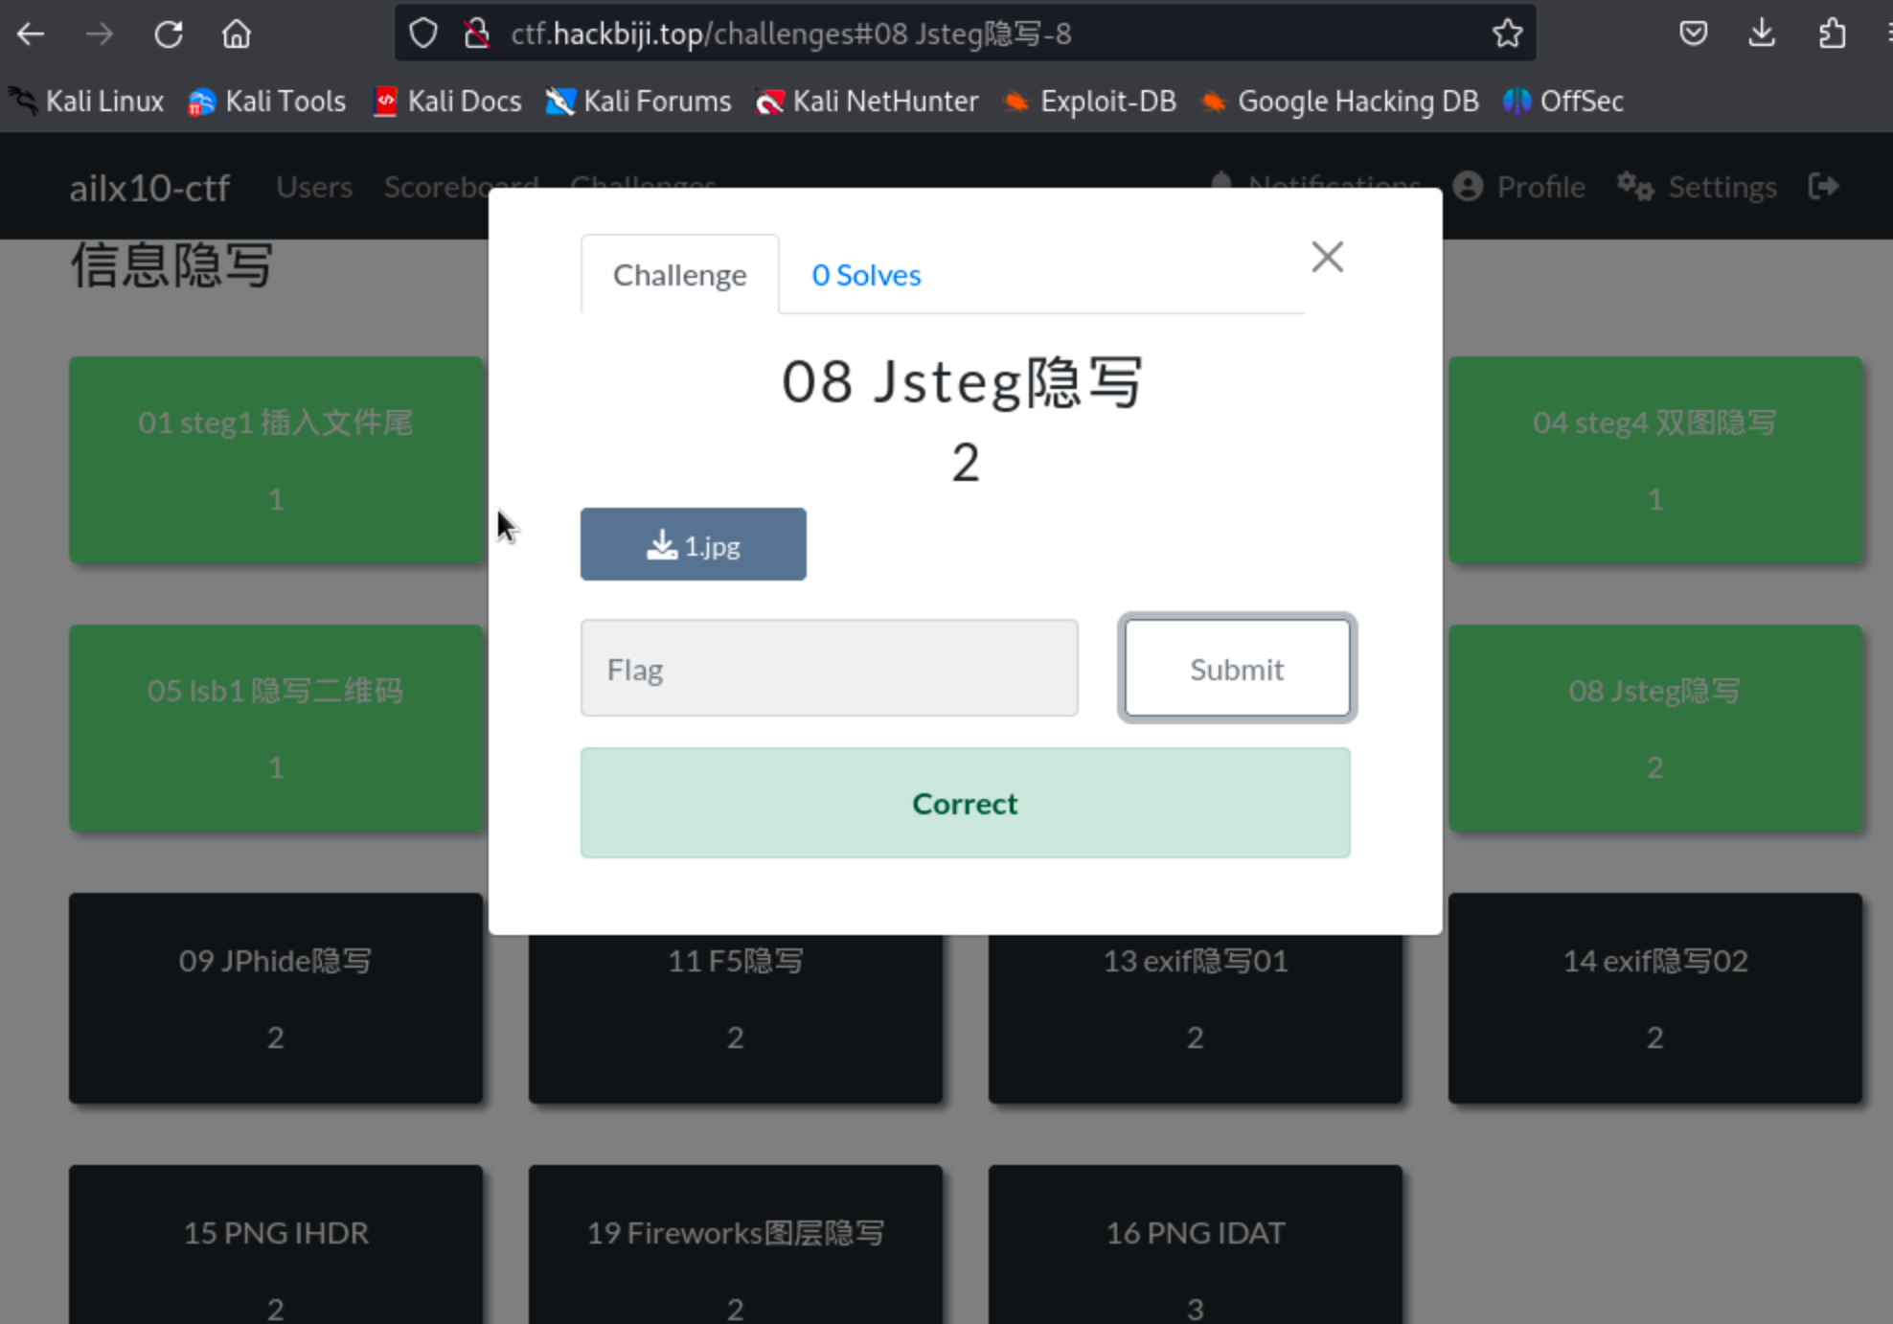Download the 1.jpg file
This screenshot has height=1324, width=1893.
(x=693, y=544)
